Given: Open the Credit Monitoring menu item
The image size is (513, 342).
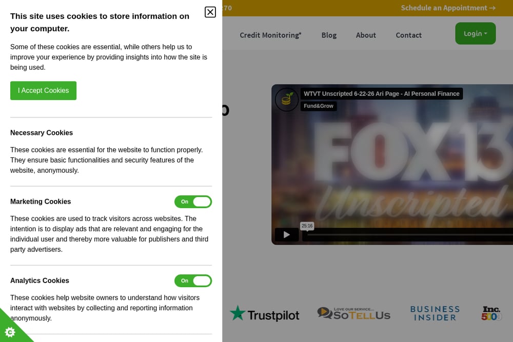Looking at the screenshot, I should 270,35.
